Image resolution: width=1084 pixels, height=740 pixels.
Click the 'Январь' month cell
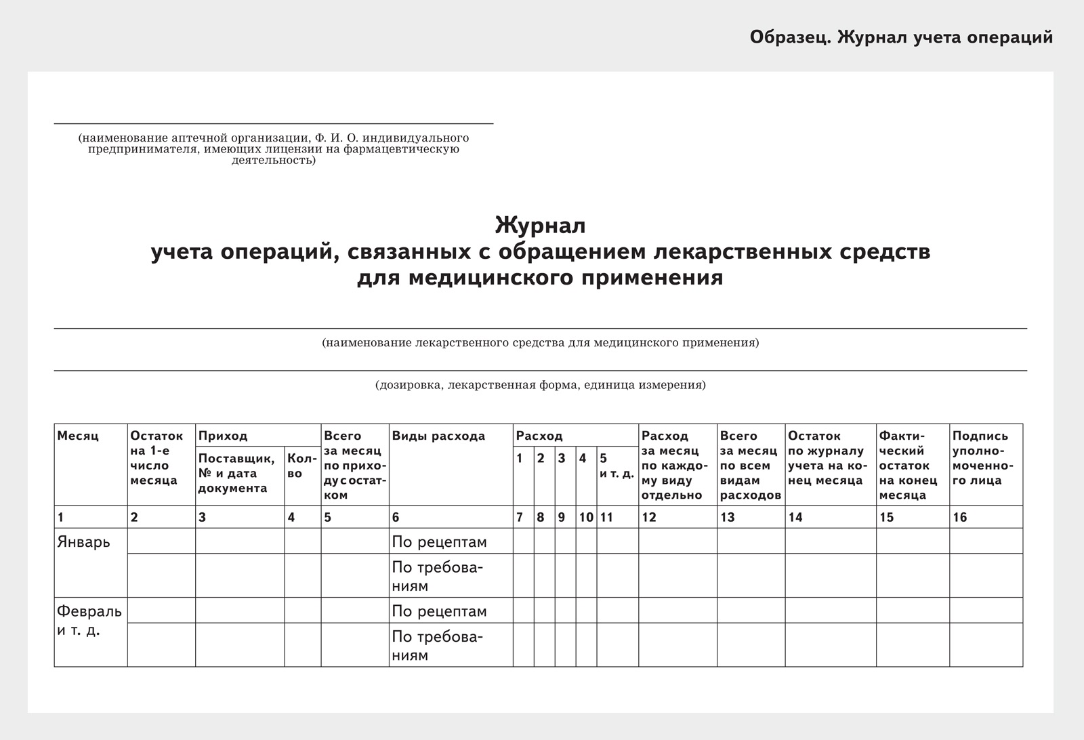coord(83,543)
